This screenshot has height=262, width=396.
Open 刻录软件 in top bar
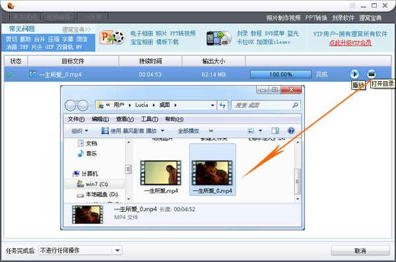pyautogui.click(x=343, y=18)
